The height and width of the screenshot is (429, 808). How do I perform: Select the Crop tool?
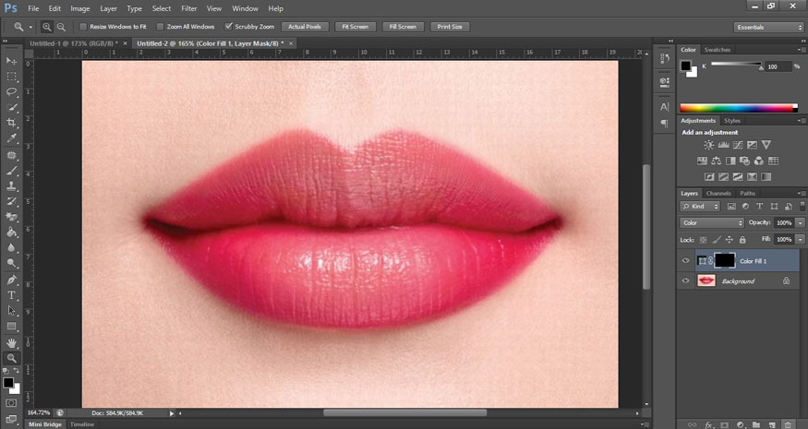(11, 123)
